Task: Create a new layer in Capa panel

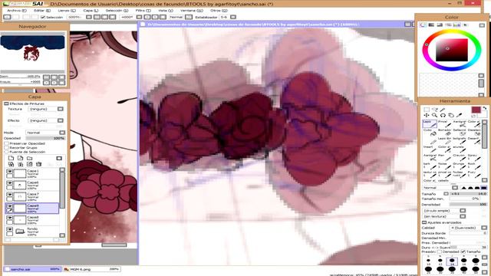Action: [x=11, y=158]
